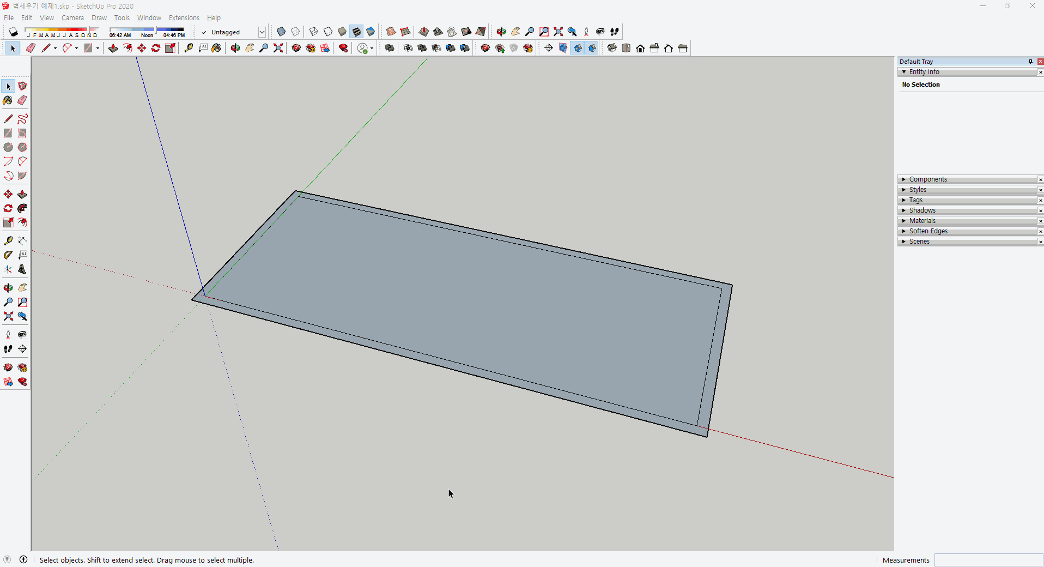1044x567 pixels.
Task: Select the Polygon tool
Action: [22, 147]
